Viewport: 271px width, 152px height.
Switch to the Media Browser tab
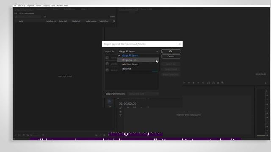click(x=41, y=9)
